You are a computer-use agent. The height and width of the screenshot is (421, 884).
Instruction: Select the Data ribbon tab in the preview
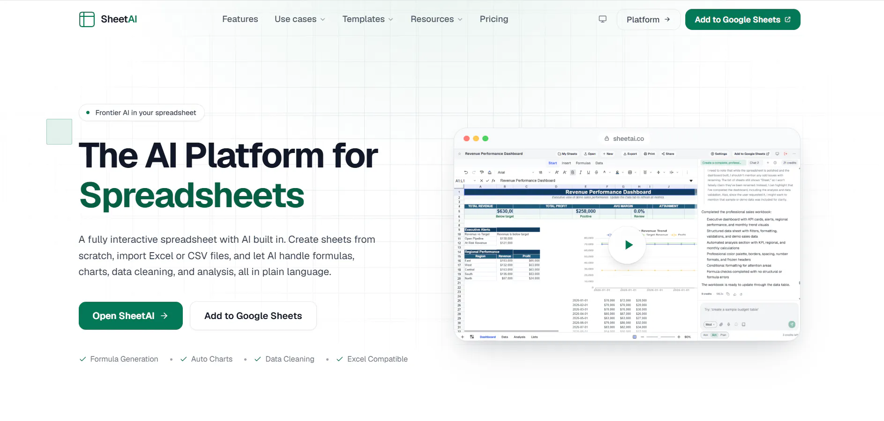[599, 163]
